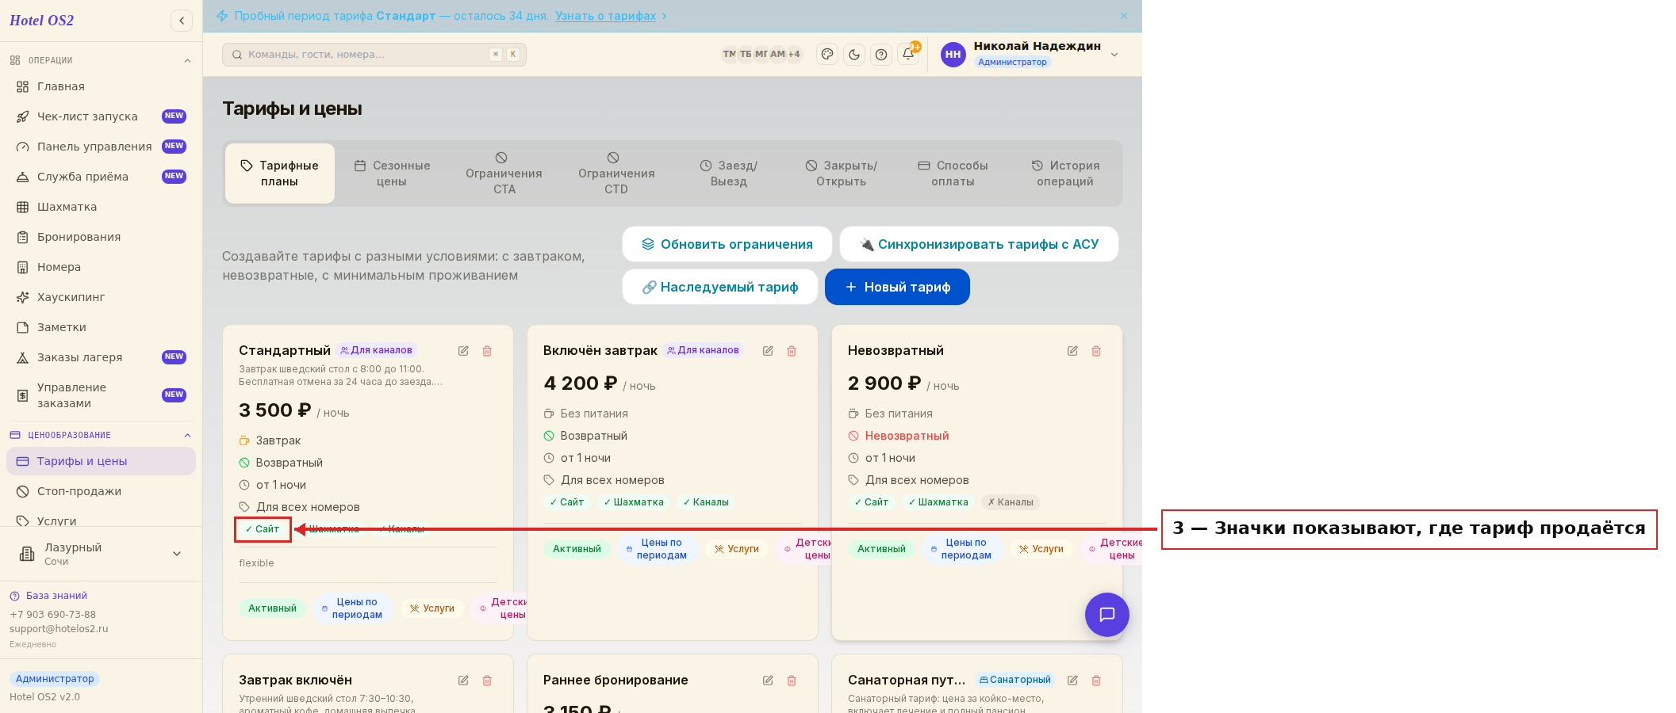The height and width of the screenshot is (713, 1676).
Task: Open the Заезд/Выезд tab
Action: (729, 173)
